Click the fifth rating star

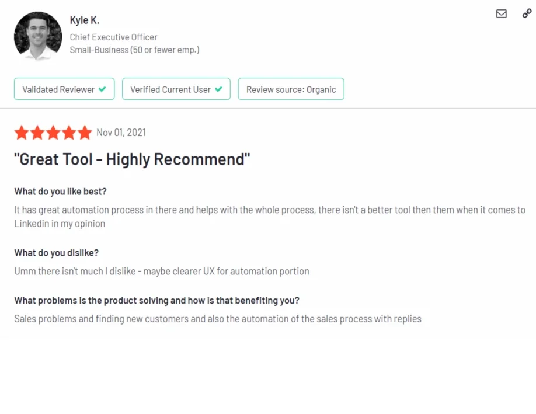click(x=85, y=133)
